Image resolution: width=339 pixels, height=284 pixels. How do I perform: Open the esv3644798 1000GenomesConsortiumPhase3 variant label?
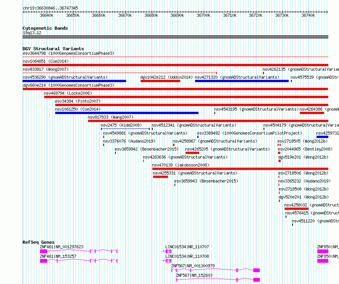(69, 53)
